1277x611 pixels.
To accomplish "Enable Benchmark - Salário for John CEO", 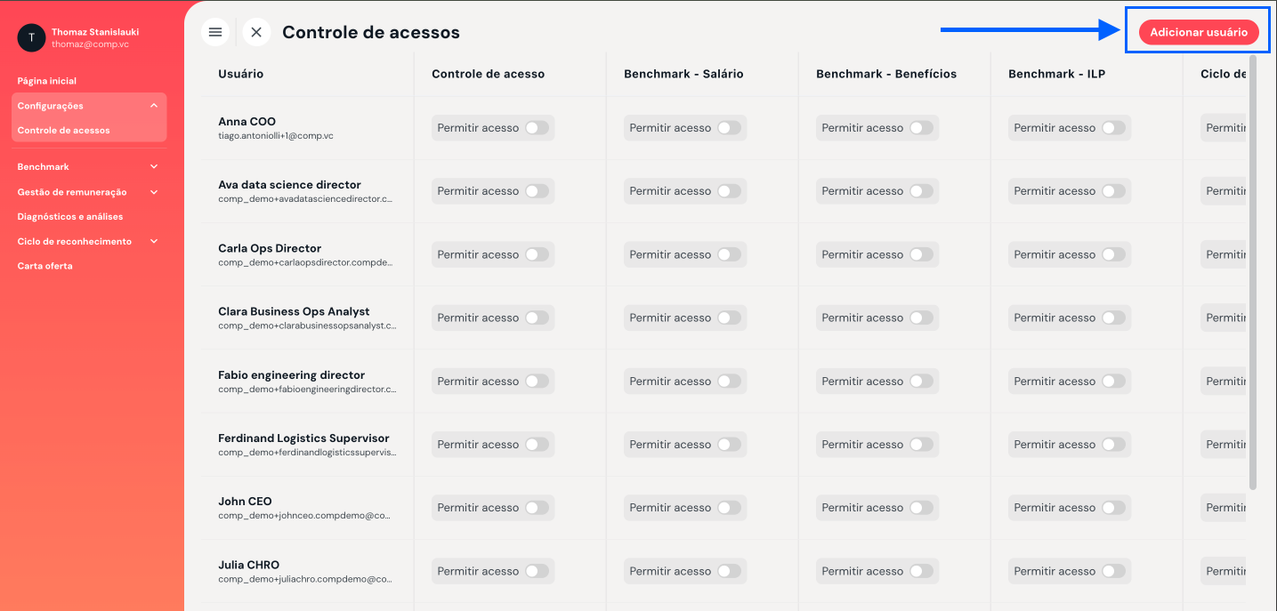I will (x=729, y=508).
